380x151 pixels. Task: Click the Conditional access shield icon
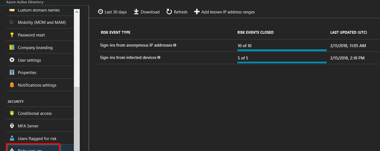coord(12,113)
